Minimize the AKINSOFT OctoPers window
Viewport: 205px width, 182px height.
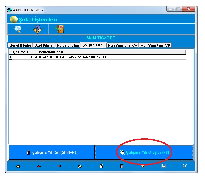point(170,9)
